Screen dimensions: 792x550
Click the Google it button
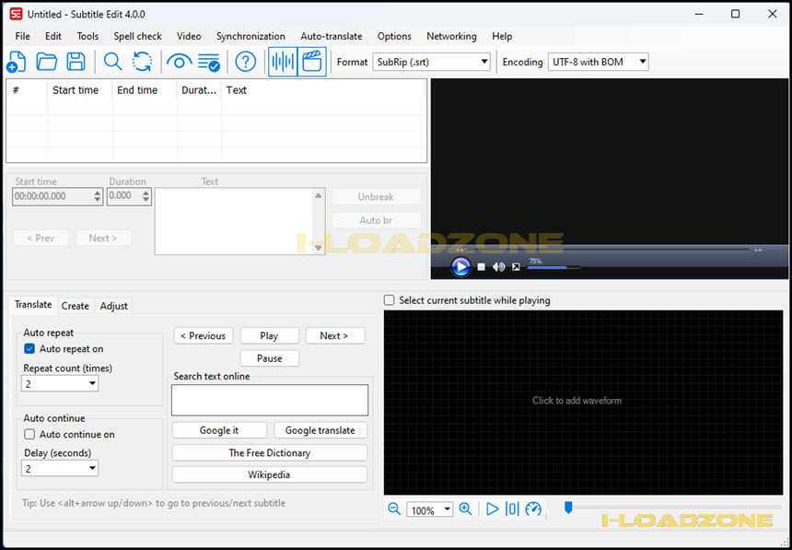click(219, 430)
